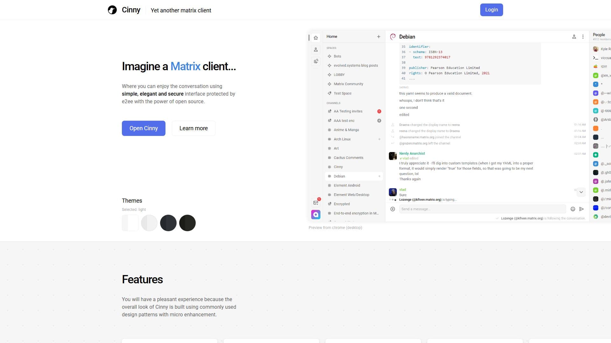Open Cinny via the blue button

coord(144,128)
